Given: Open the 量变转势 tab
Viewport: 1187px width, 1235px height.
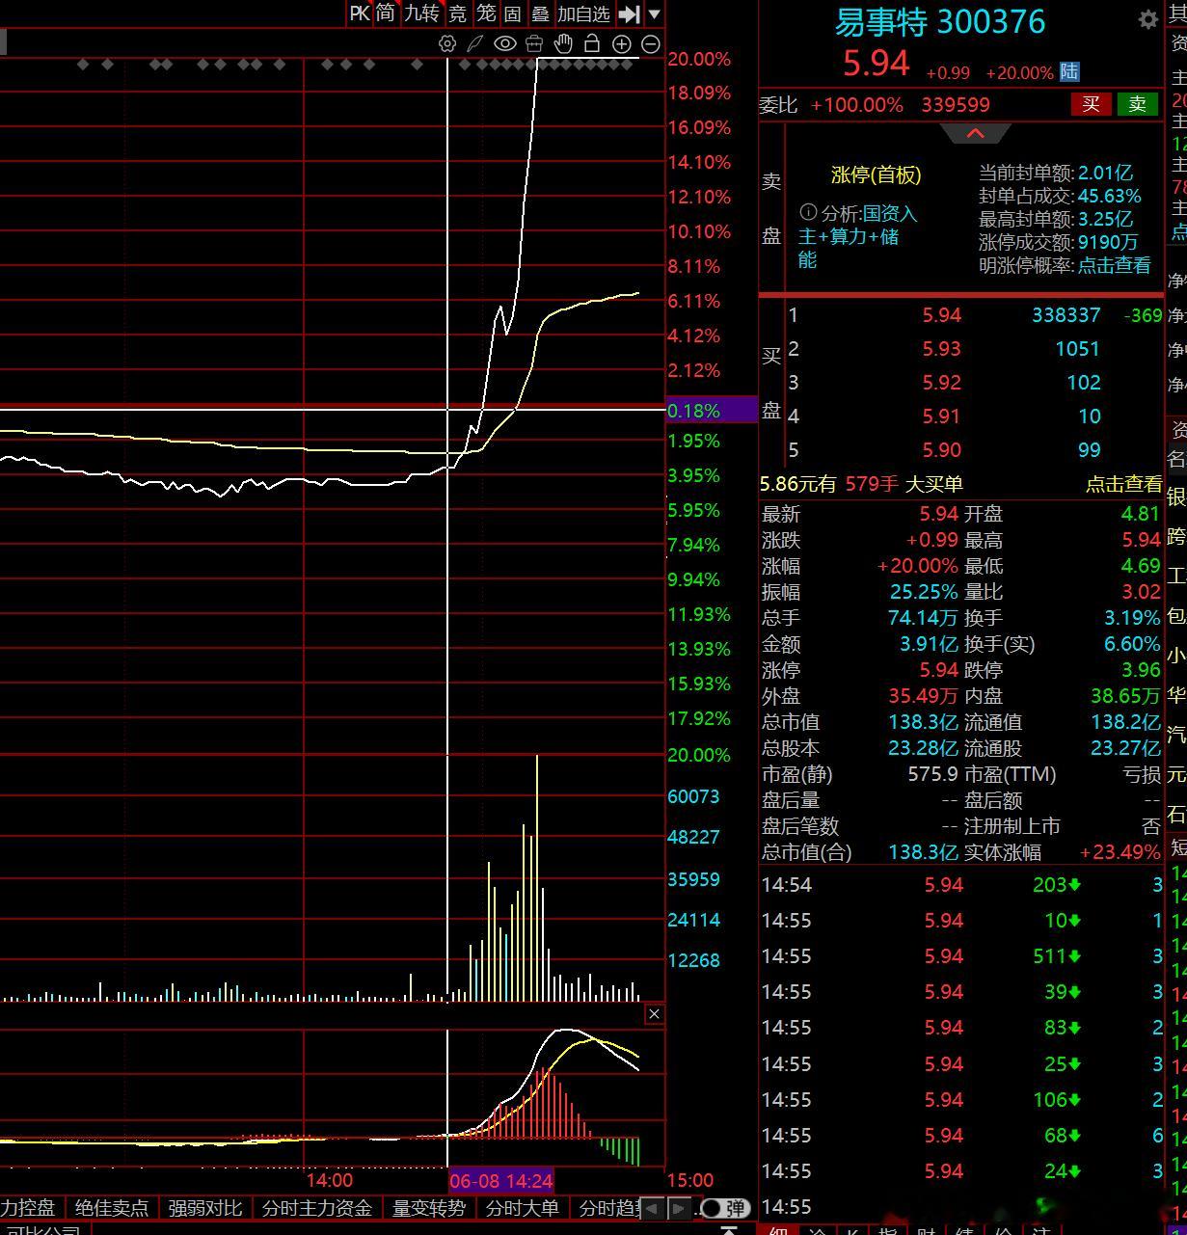Looking at the screenshot, I should pos(429,1207).
